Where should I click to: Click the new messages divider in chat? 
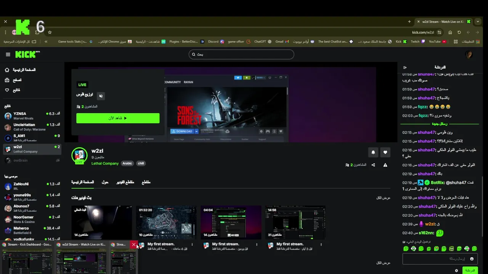pyautogui.click(x=440, y=124)
